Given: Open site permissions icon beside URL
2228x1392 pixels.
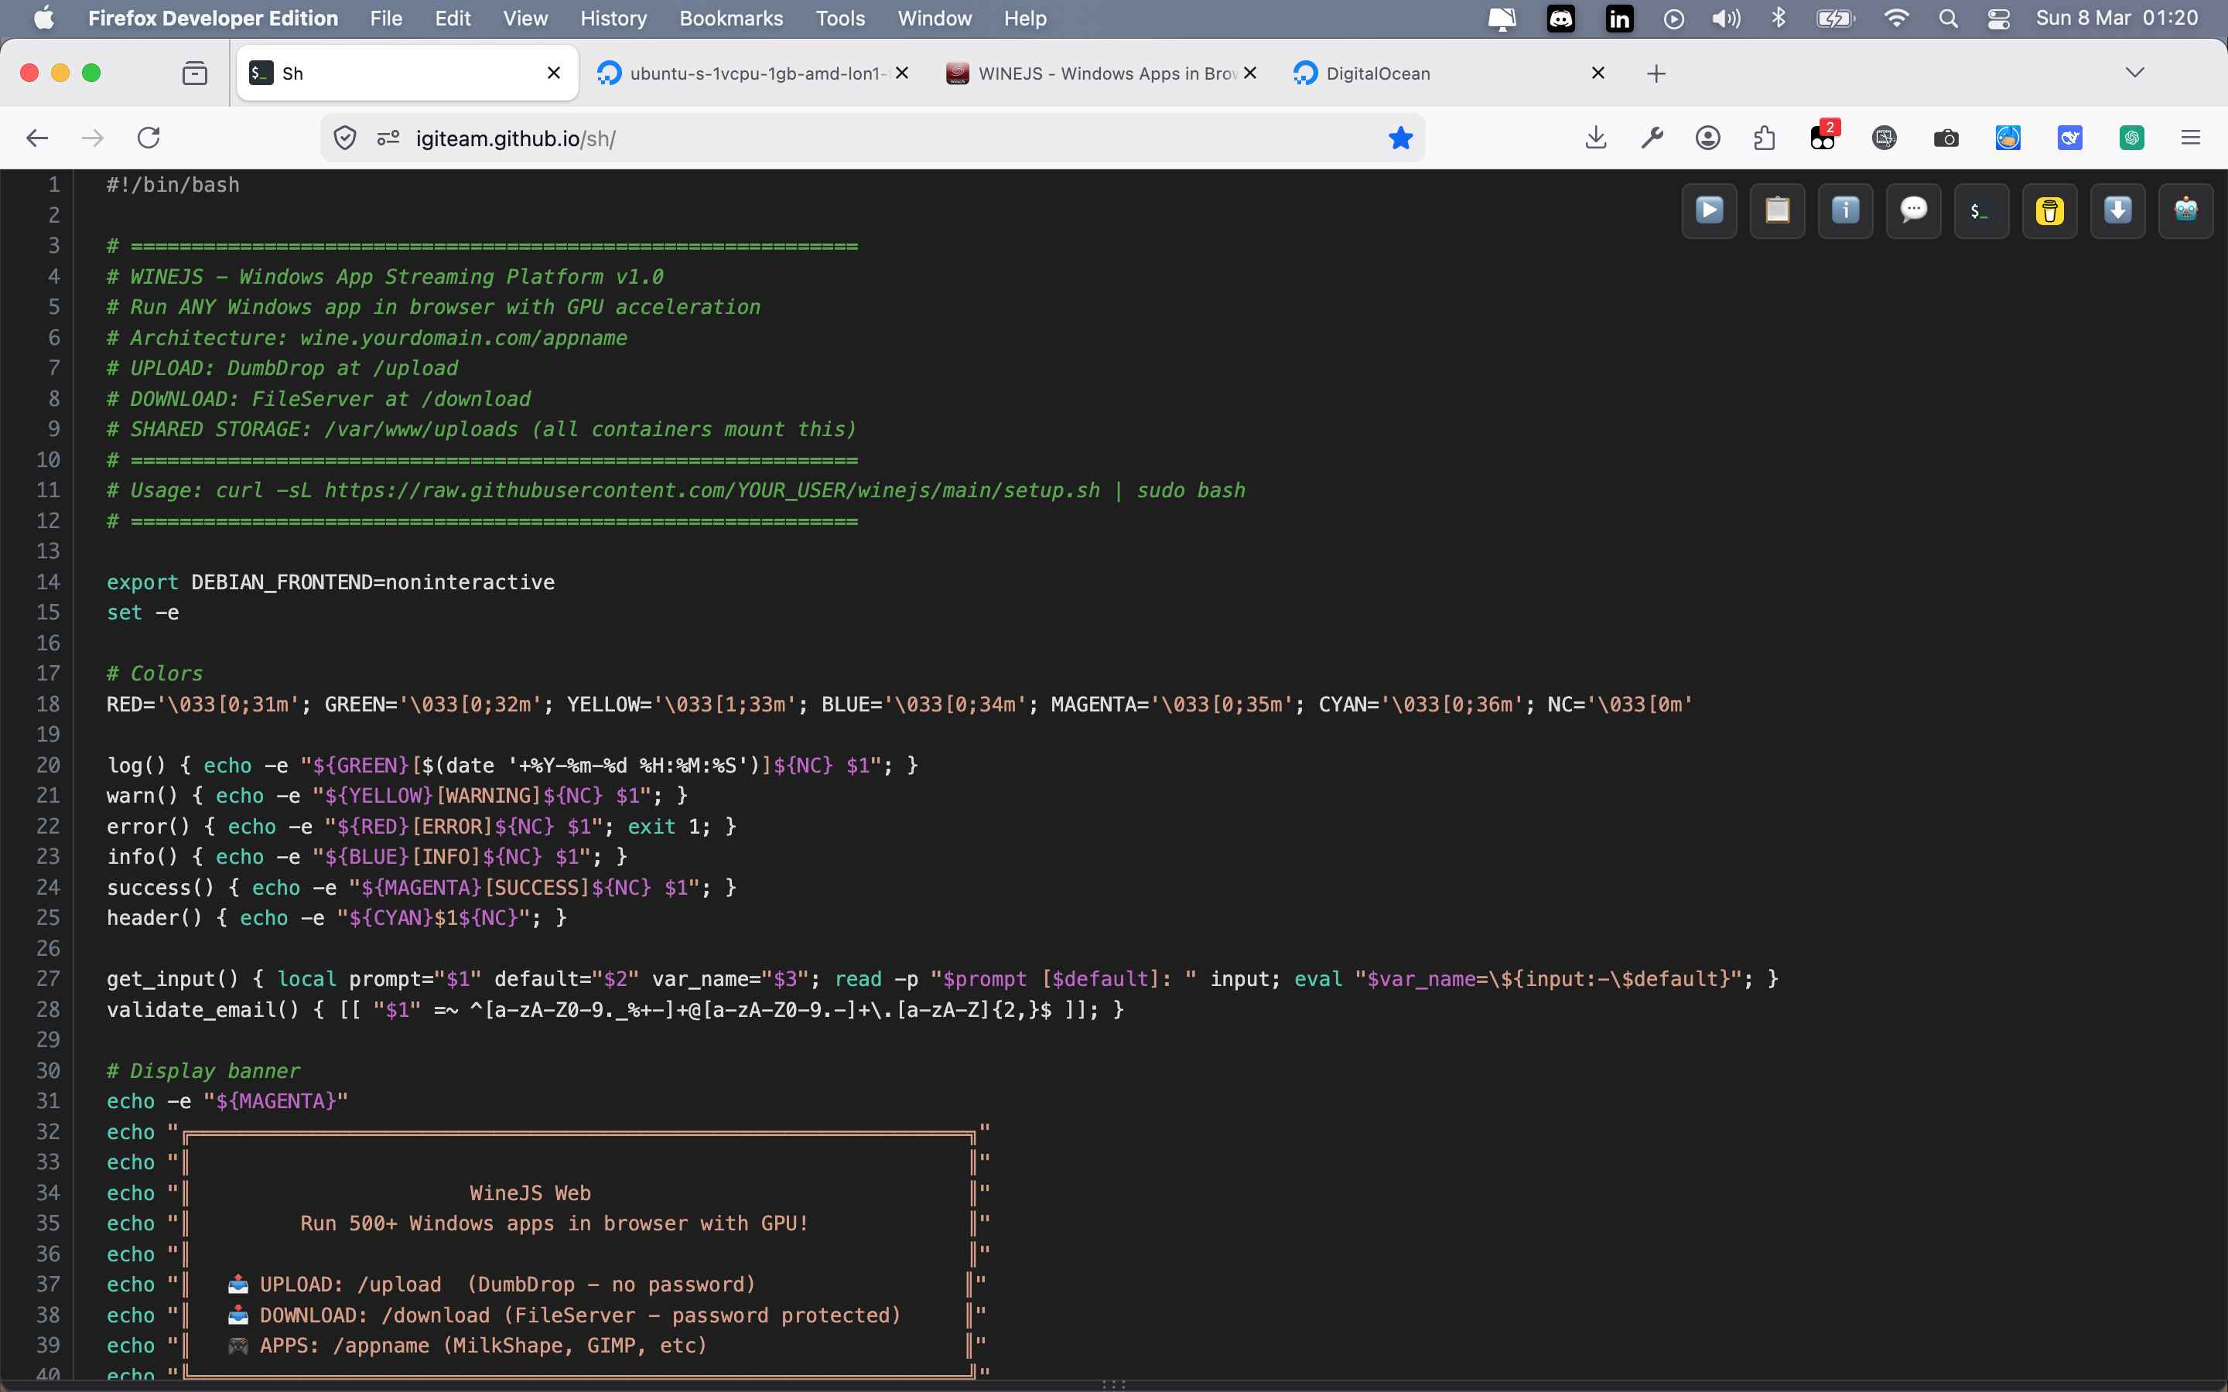Looking at the screenshot, I should pos(388,138).
